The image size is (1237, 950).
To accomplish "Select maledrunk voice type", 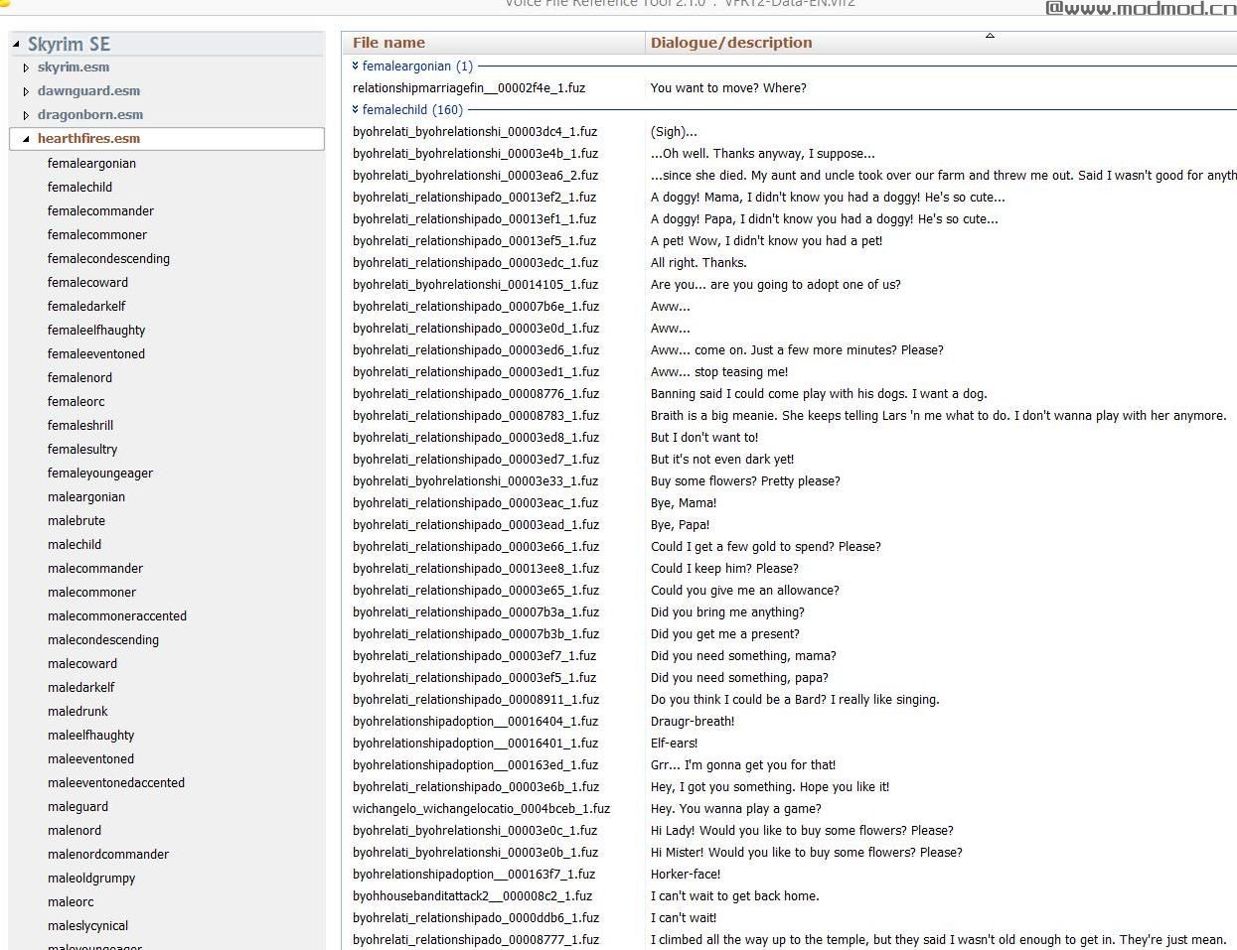I will tap(77, 711).
